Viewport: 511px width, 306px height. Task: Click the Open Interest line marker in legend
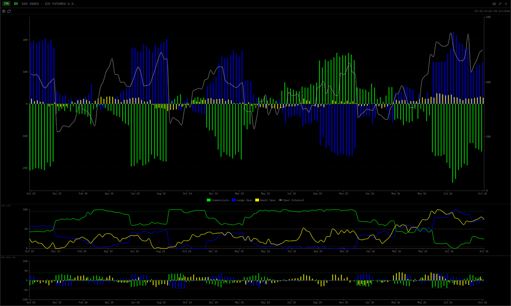tap(281, 200)
